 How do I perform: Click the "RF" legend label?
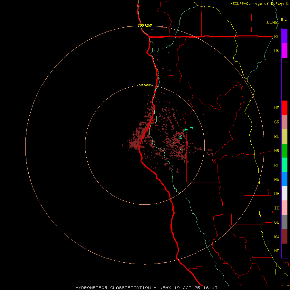[276, 36]
